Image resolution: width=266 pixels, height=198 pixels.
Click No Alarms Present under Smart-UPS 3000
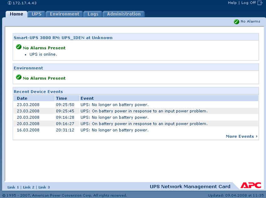pyautogui.click(x=44, y=48)
